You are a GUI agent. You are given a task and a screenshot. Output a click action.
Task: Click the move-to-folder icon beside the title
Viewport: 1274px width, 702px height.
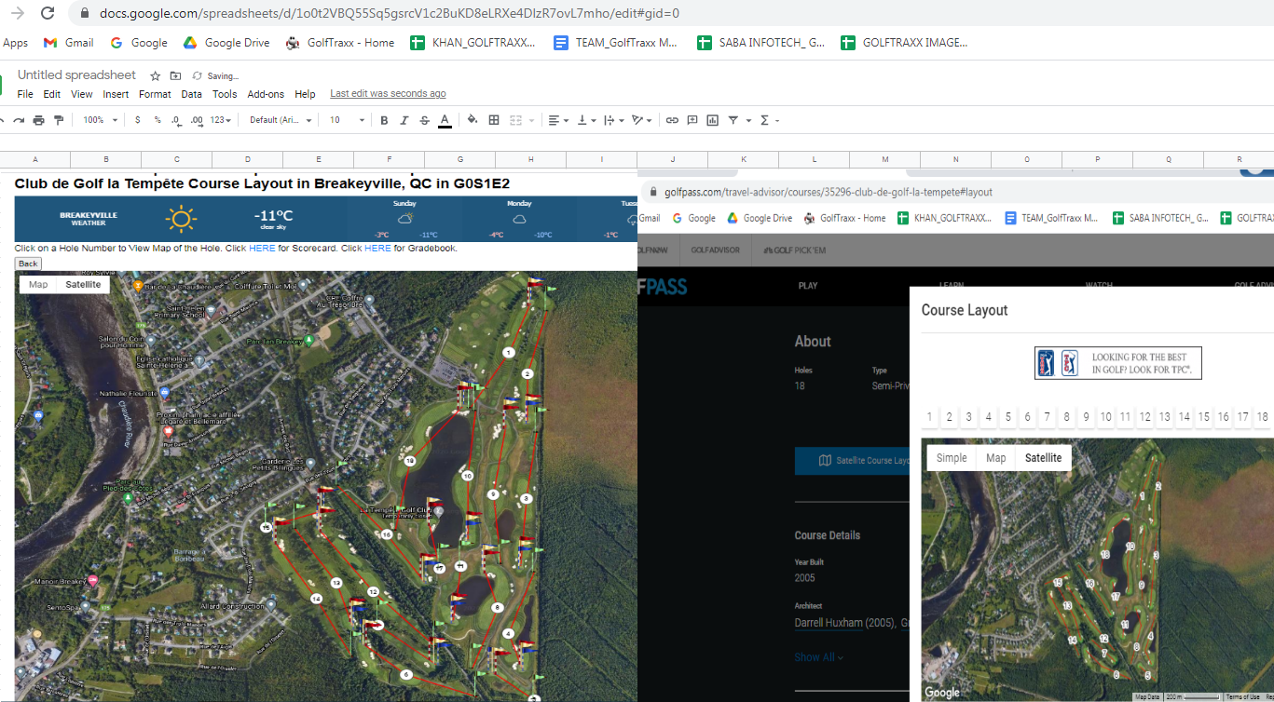tap(175, 75)
